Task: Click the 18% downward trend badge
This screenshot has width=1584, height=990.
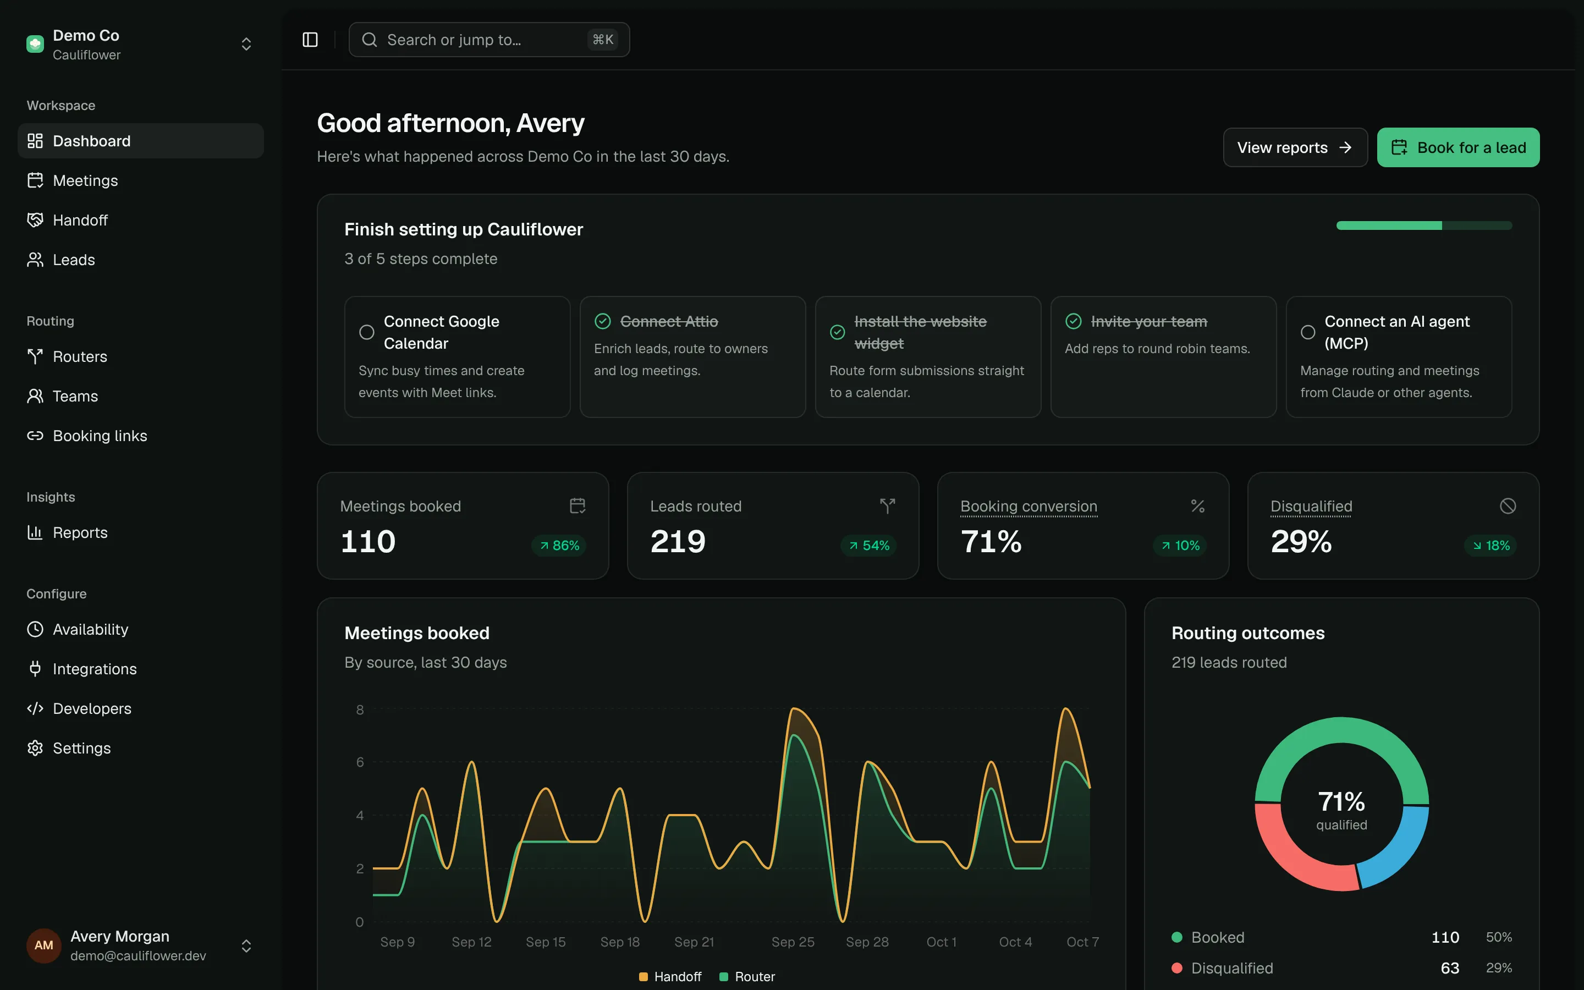Action: point(1491,546)
